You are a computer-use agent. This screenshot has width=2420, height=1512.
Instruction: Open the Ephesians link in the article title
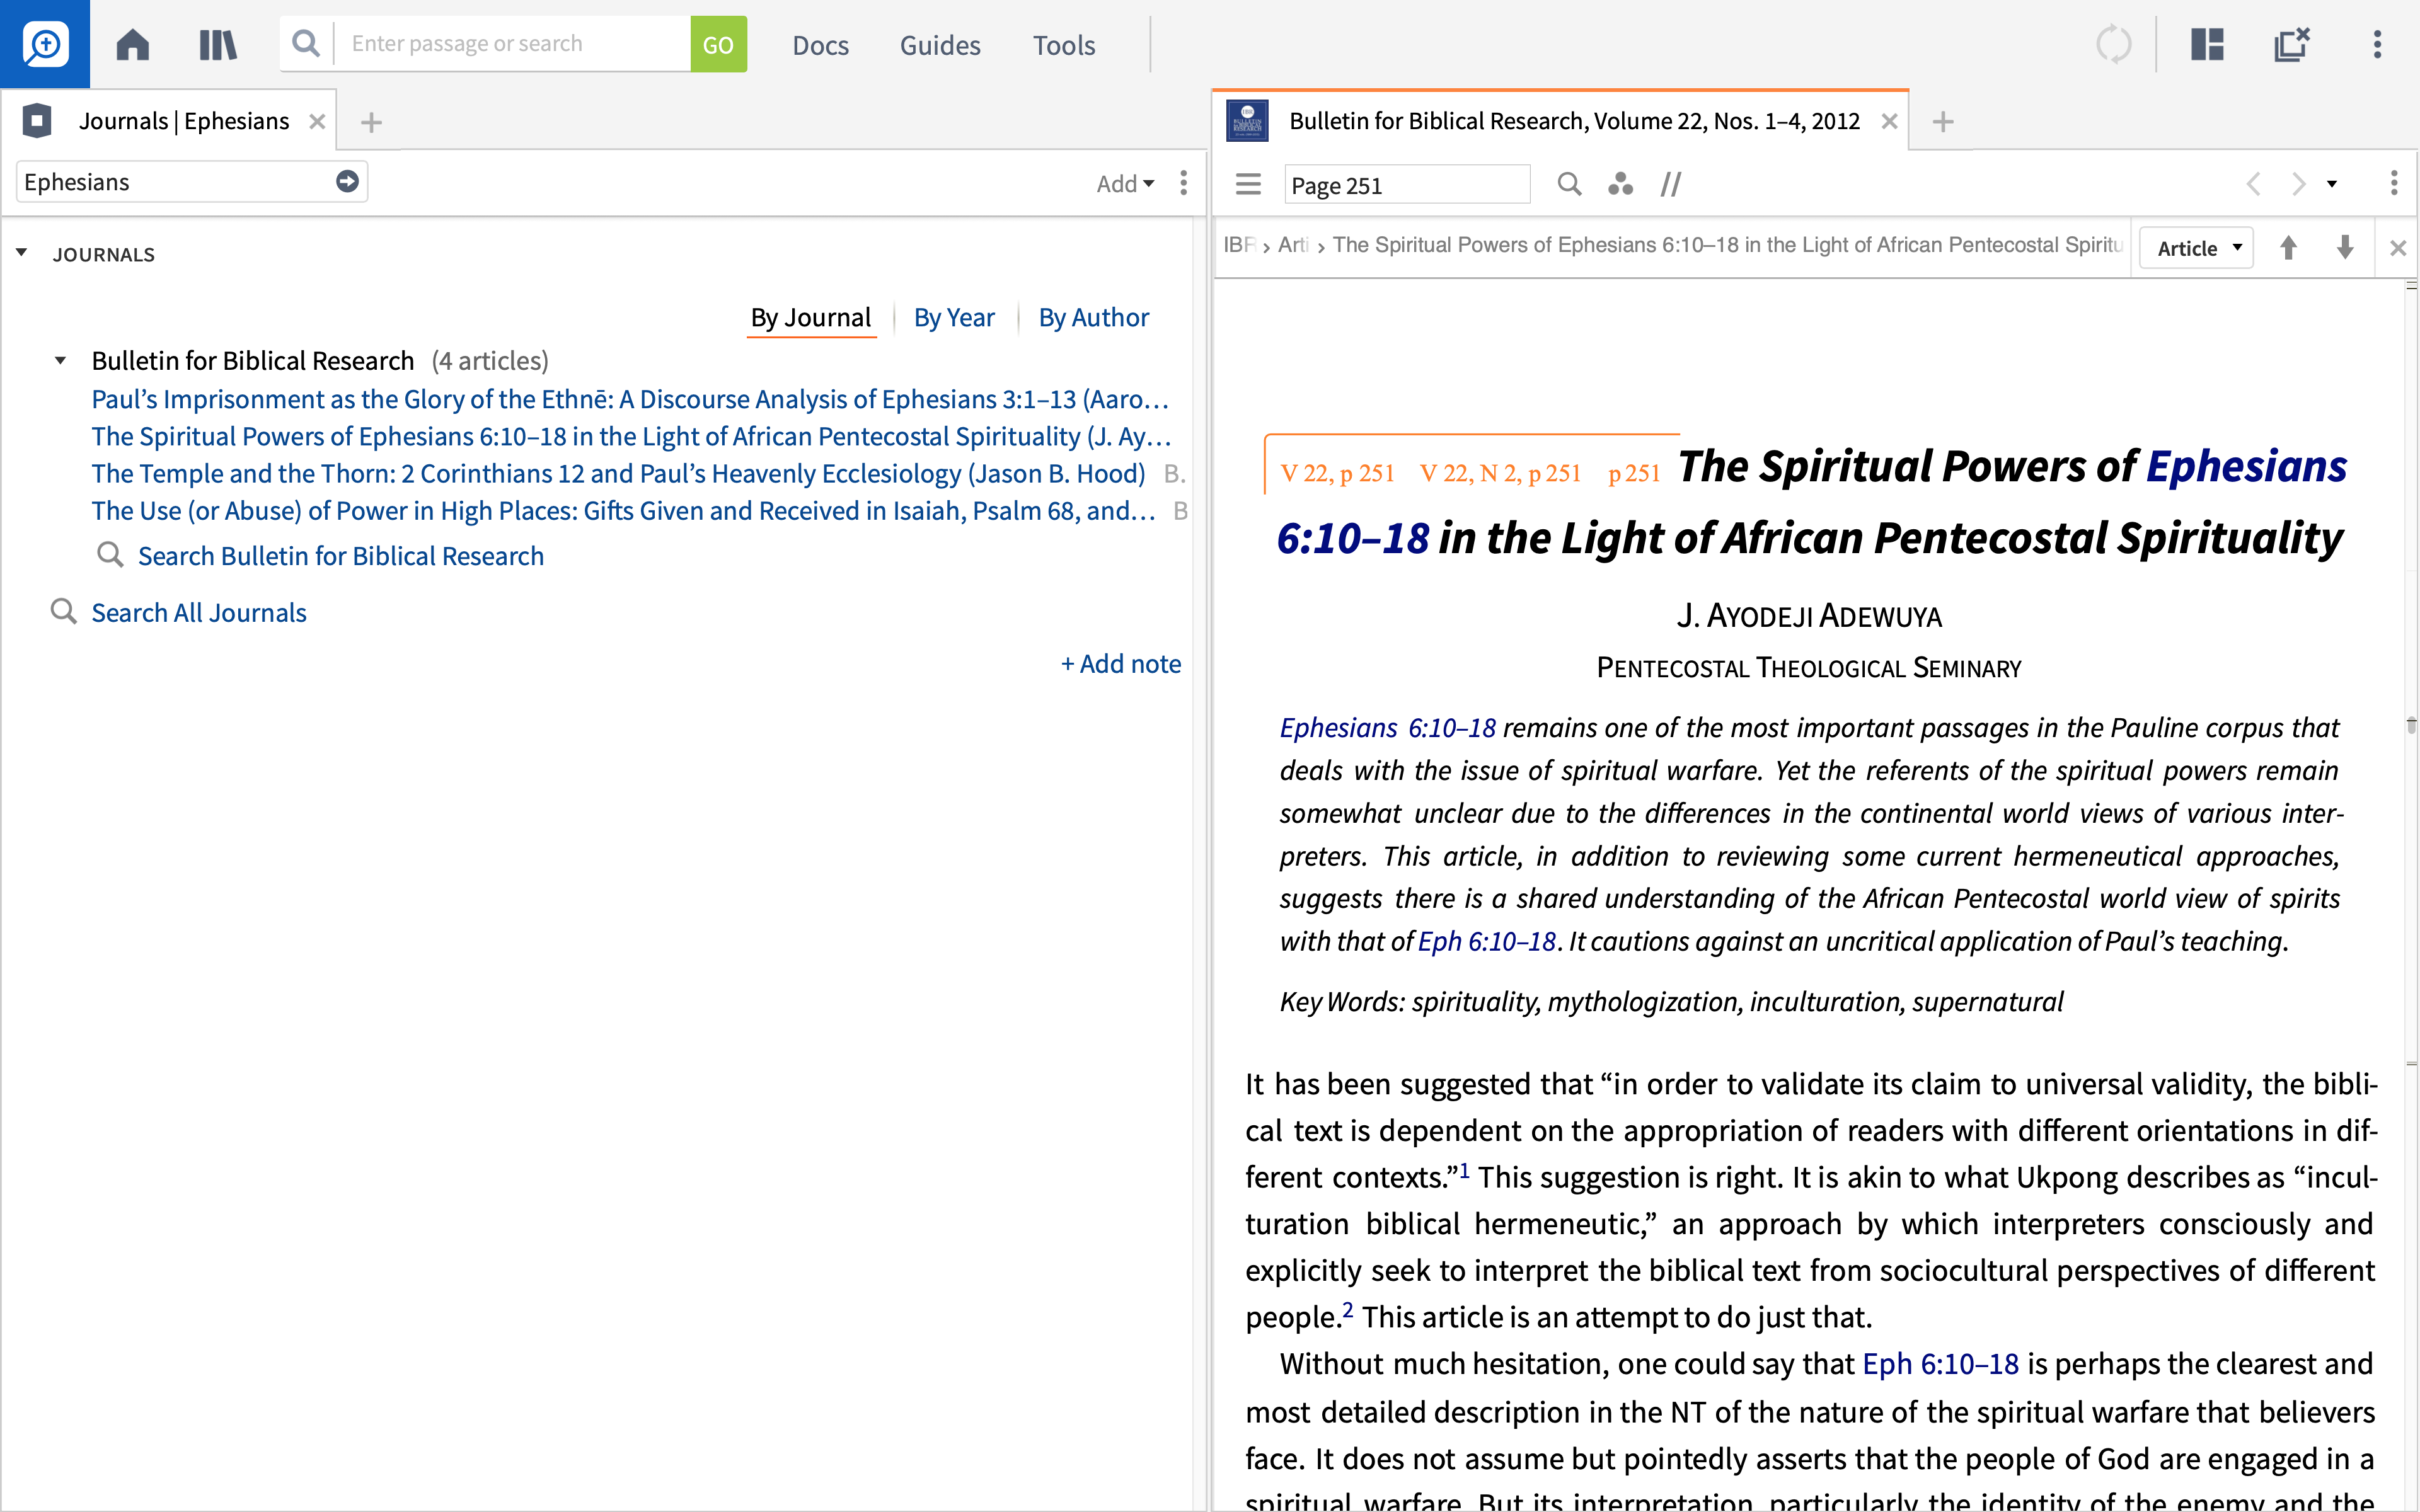coord(2246,467)
